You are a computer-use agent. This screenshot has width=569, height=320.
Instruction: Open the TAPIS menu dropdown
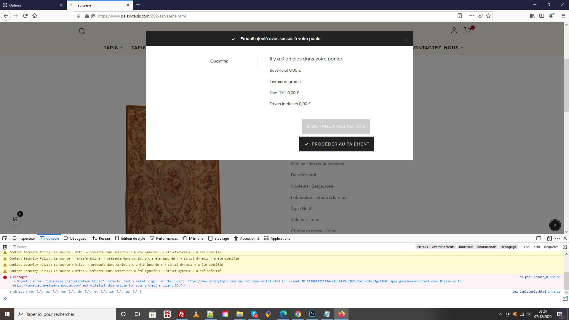(113, 48)
